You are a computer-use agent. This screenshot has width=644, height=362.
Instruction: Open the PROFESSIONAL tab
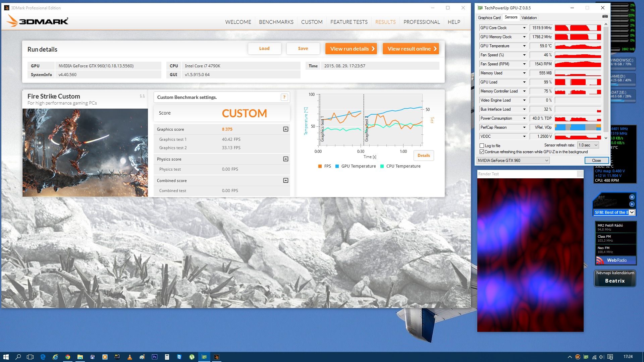coord(422,22)
